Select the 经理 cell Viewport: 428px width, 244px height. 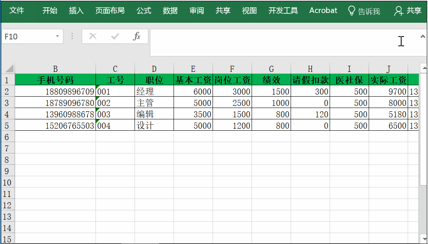point(154,91)
